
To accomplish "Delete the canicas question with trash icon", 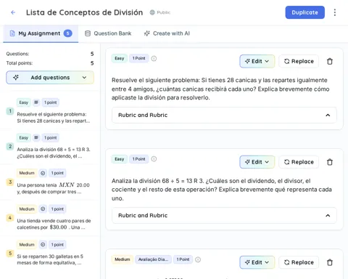I will pos(330,61).
